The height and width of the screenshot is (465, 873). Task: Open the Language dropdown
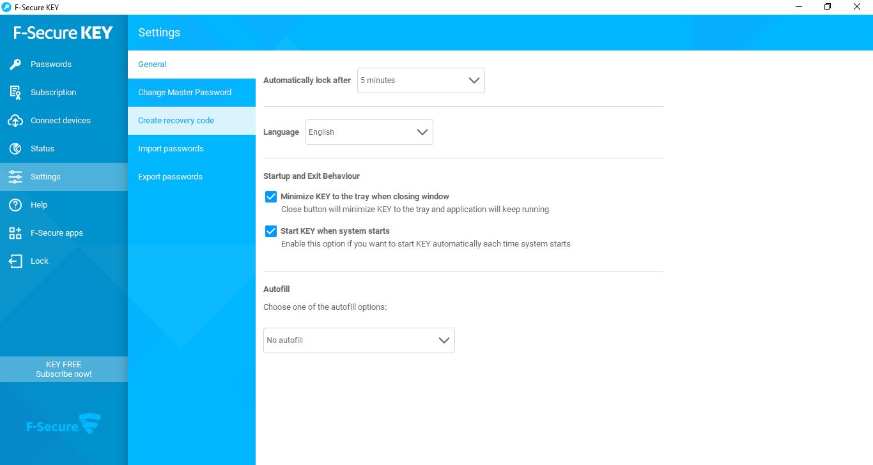(x=369, y=132)
